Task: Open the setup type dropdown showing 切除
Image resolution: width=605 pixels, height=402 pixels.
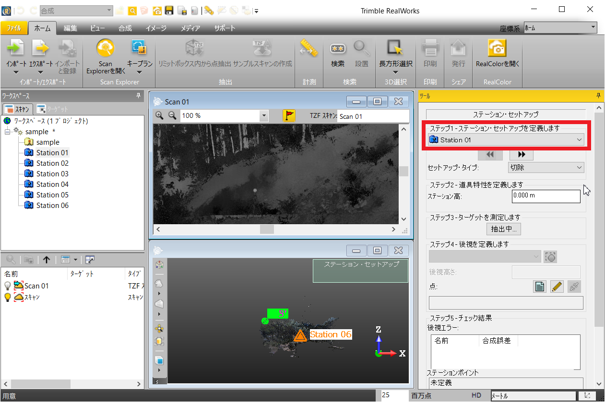Action: point(546,168)
